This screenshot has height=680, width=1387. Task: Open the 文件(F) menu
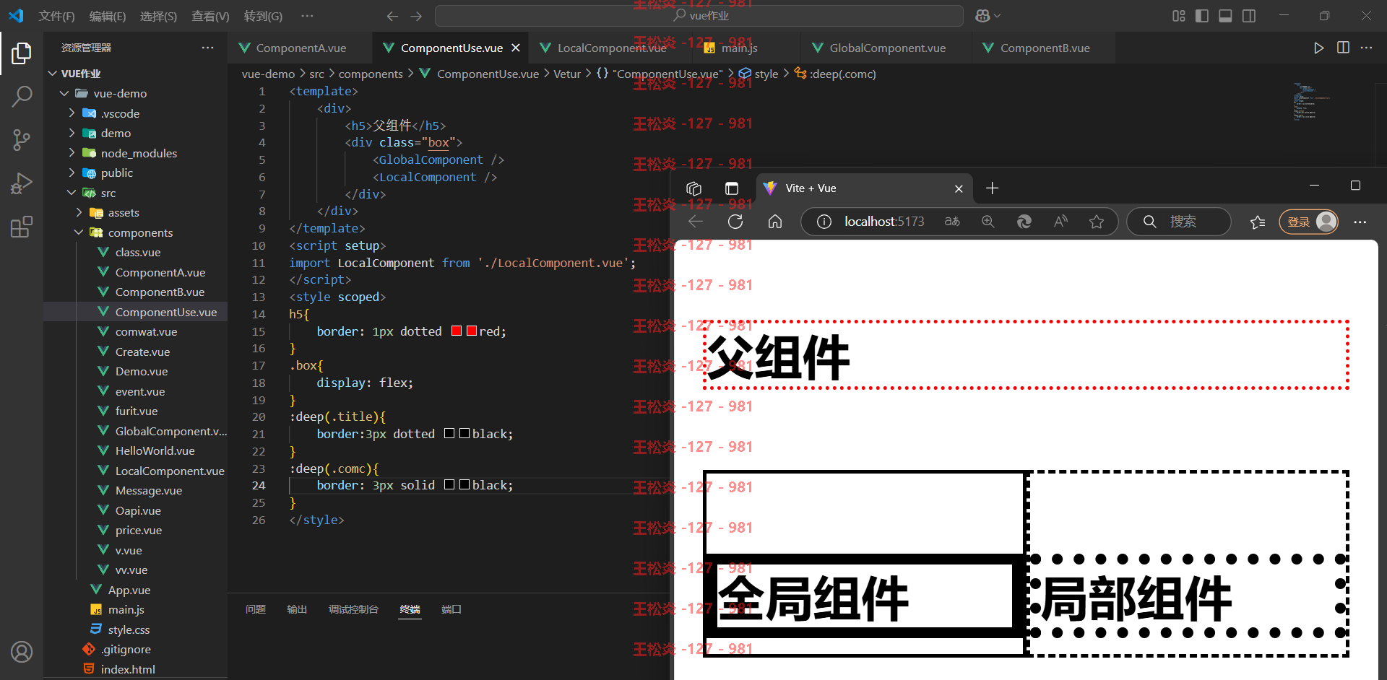coord(56,16)
